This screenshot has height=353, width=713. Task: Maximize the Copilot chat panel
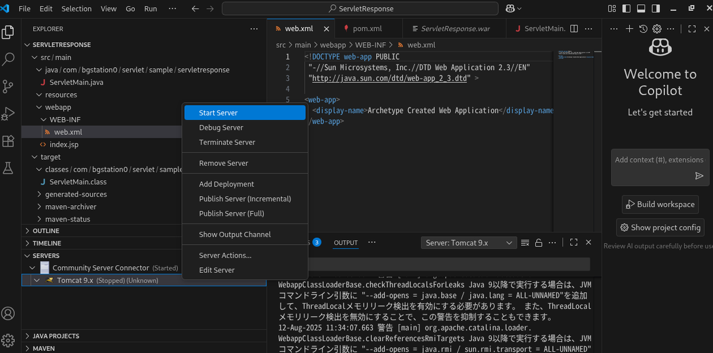692,29
